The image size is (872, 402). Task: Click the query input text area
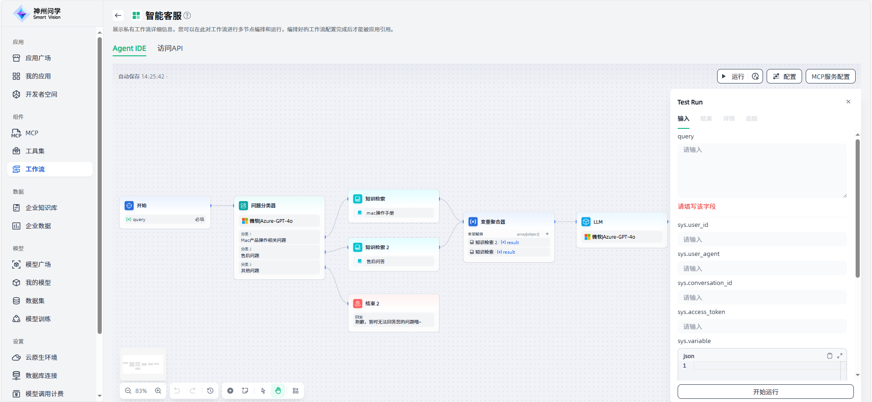point(762,170)
